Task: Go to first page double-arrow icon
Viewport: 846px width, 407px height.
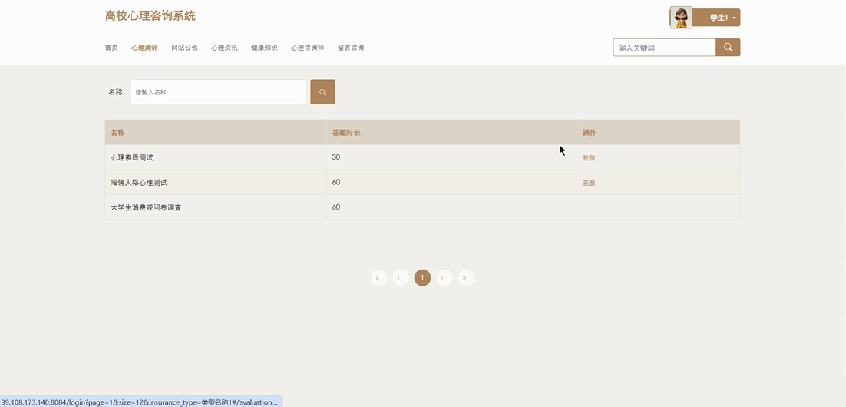Action: 378,277
